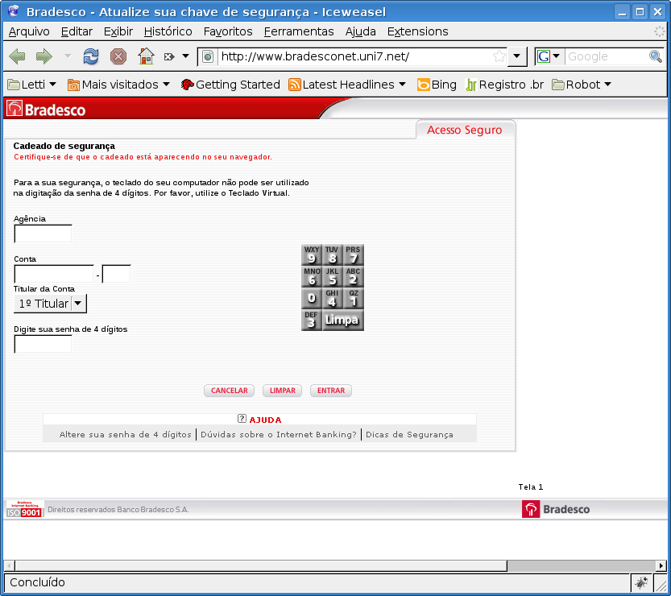Open the Exibir menu
This screenshot has height=596, width=671.
118,31
